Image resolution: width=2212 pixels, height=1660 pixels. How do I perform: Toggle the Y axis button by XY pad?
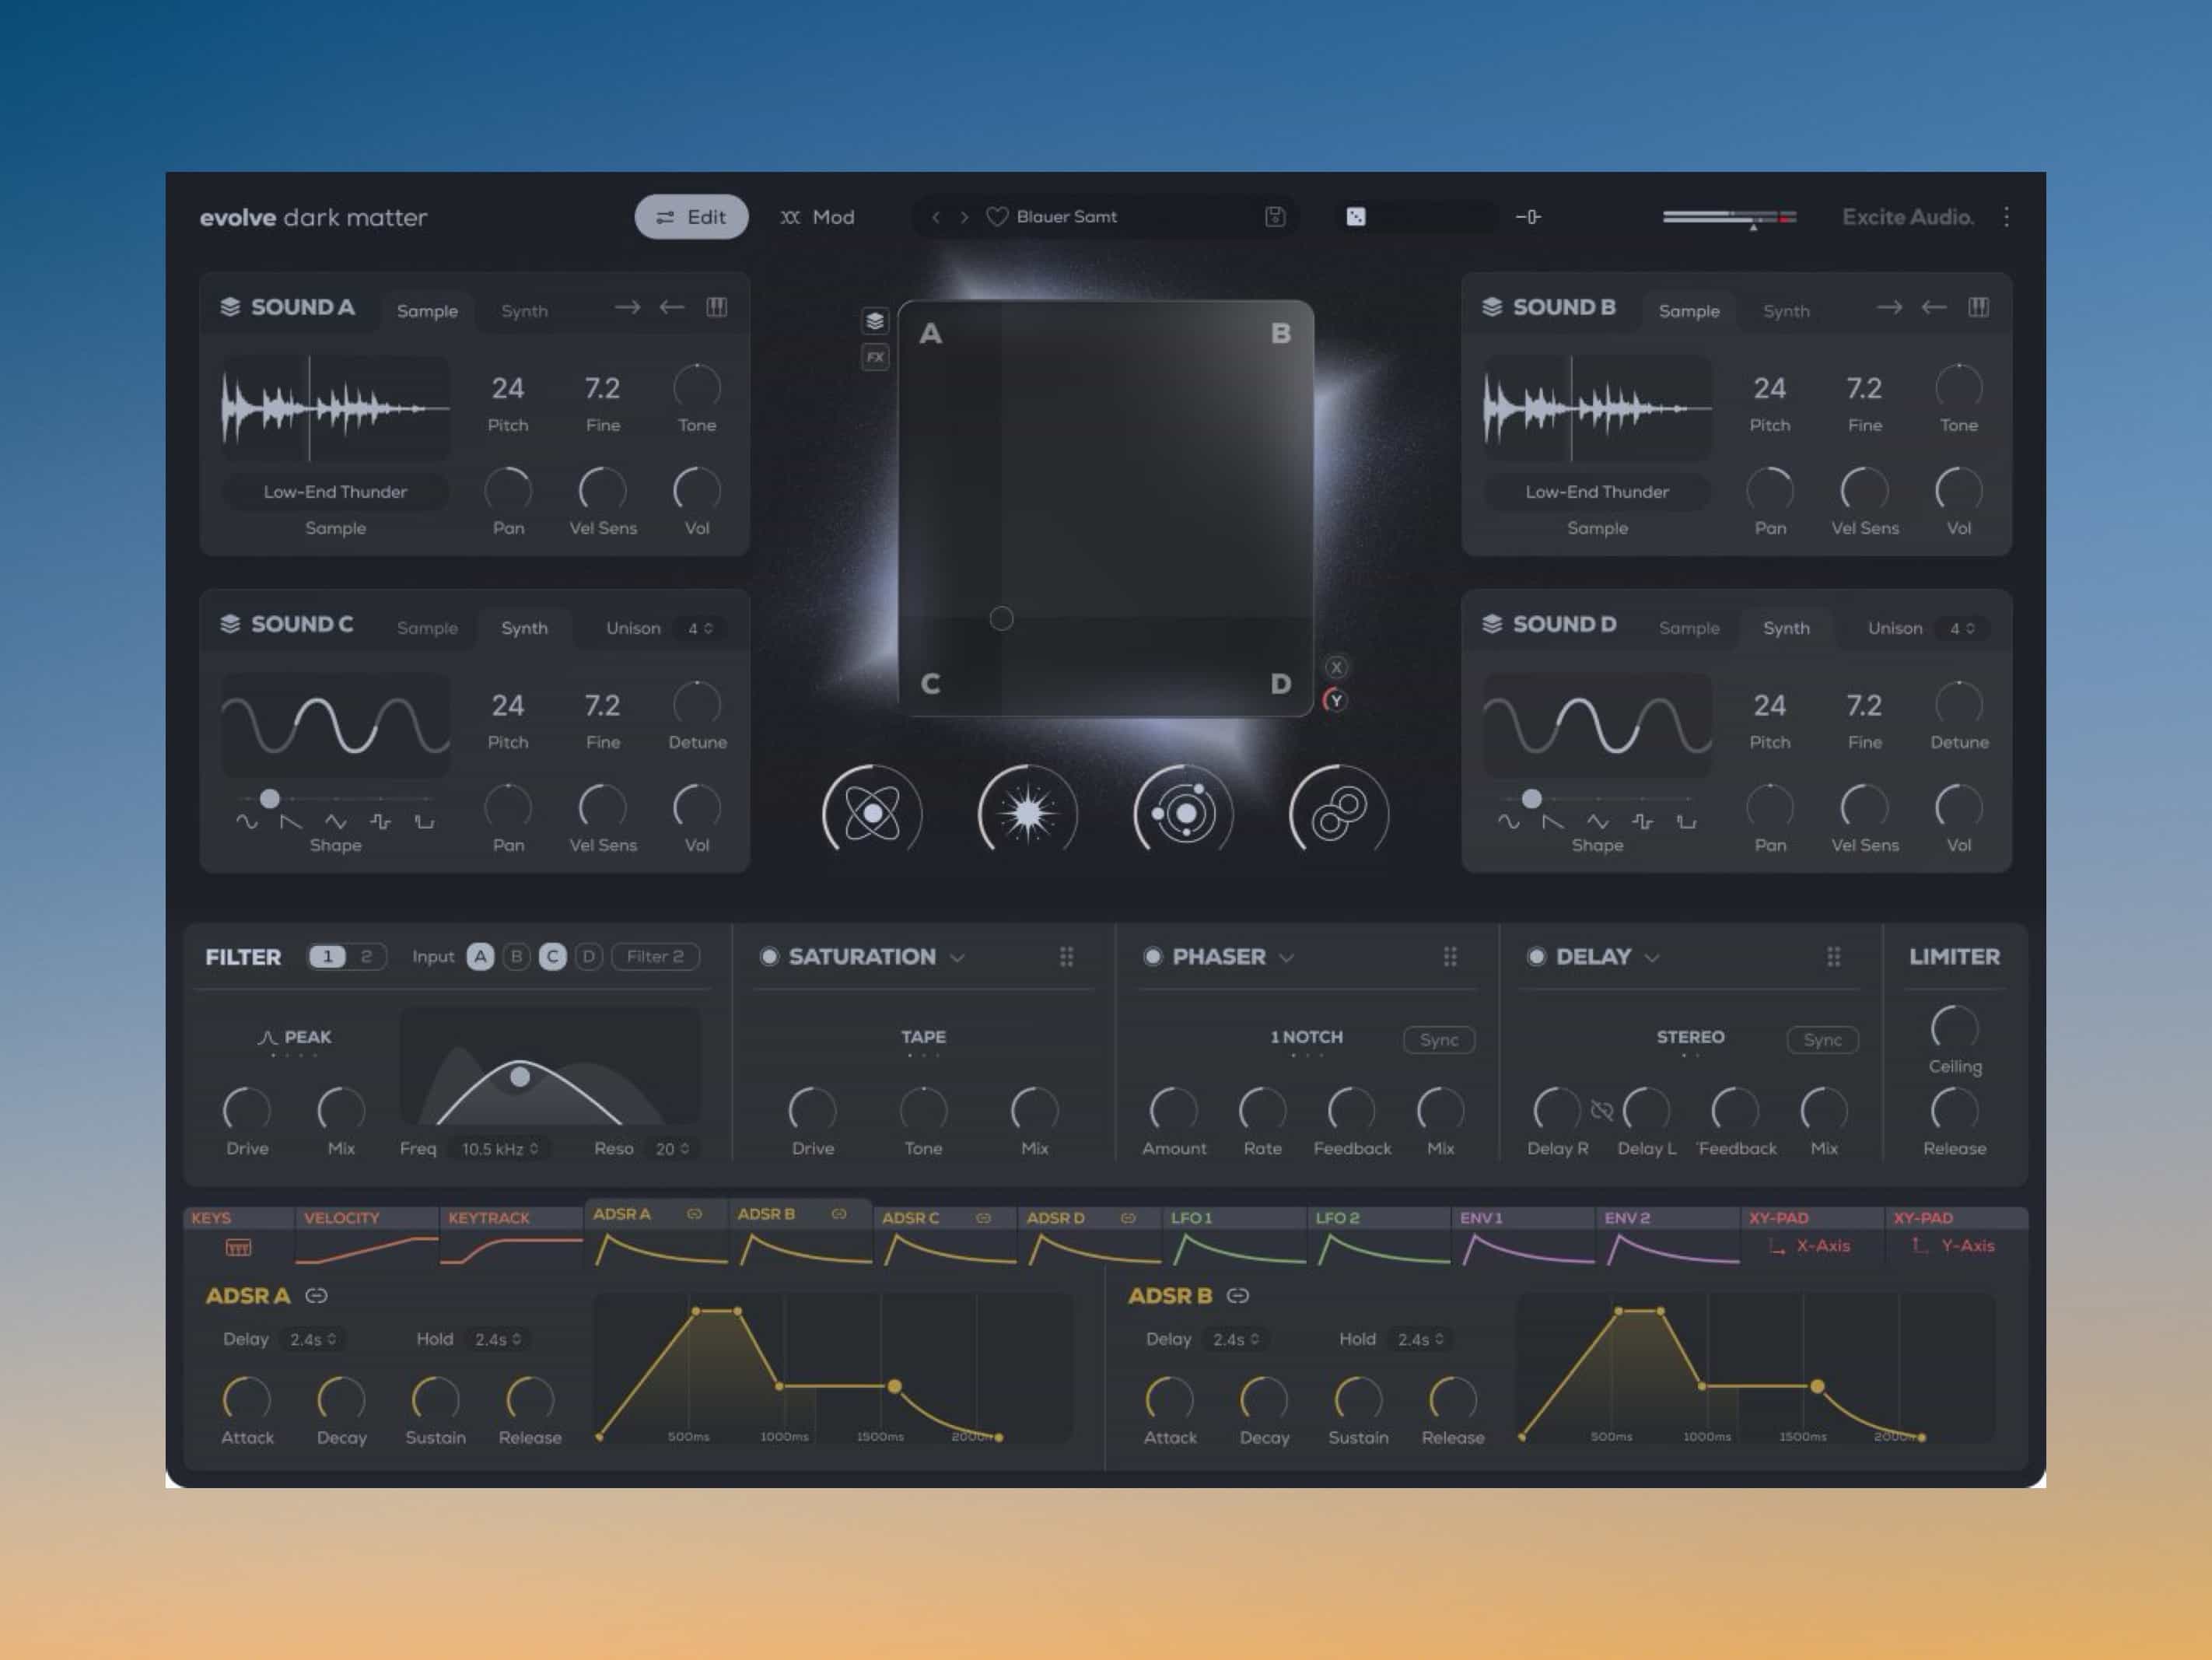1335,700
